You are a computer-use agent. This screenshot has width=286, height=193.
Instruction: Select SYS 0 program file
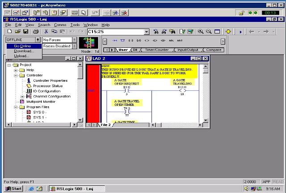coord(40,112)
